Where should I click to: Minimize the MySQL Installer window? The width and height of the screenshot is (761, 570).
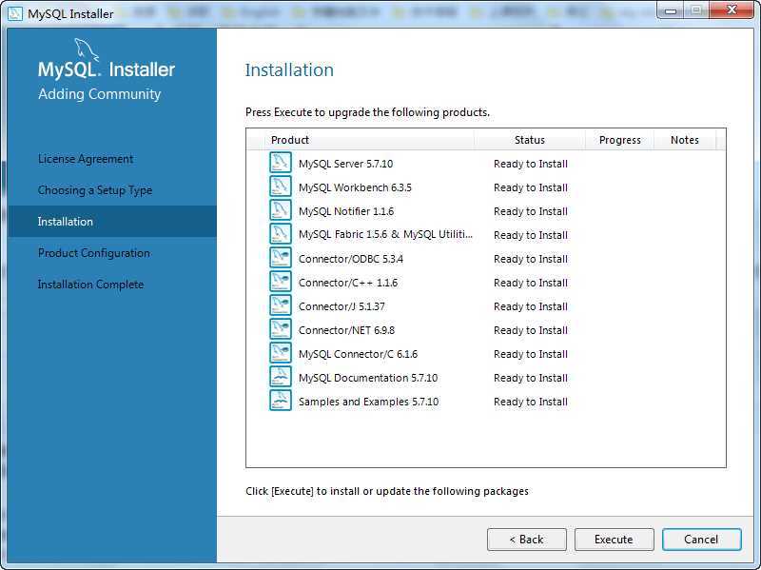coord(672,10)
